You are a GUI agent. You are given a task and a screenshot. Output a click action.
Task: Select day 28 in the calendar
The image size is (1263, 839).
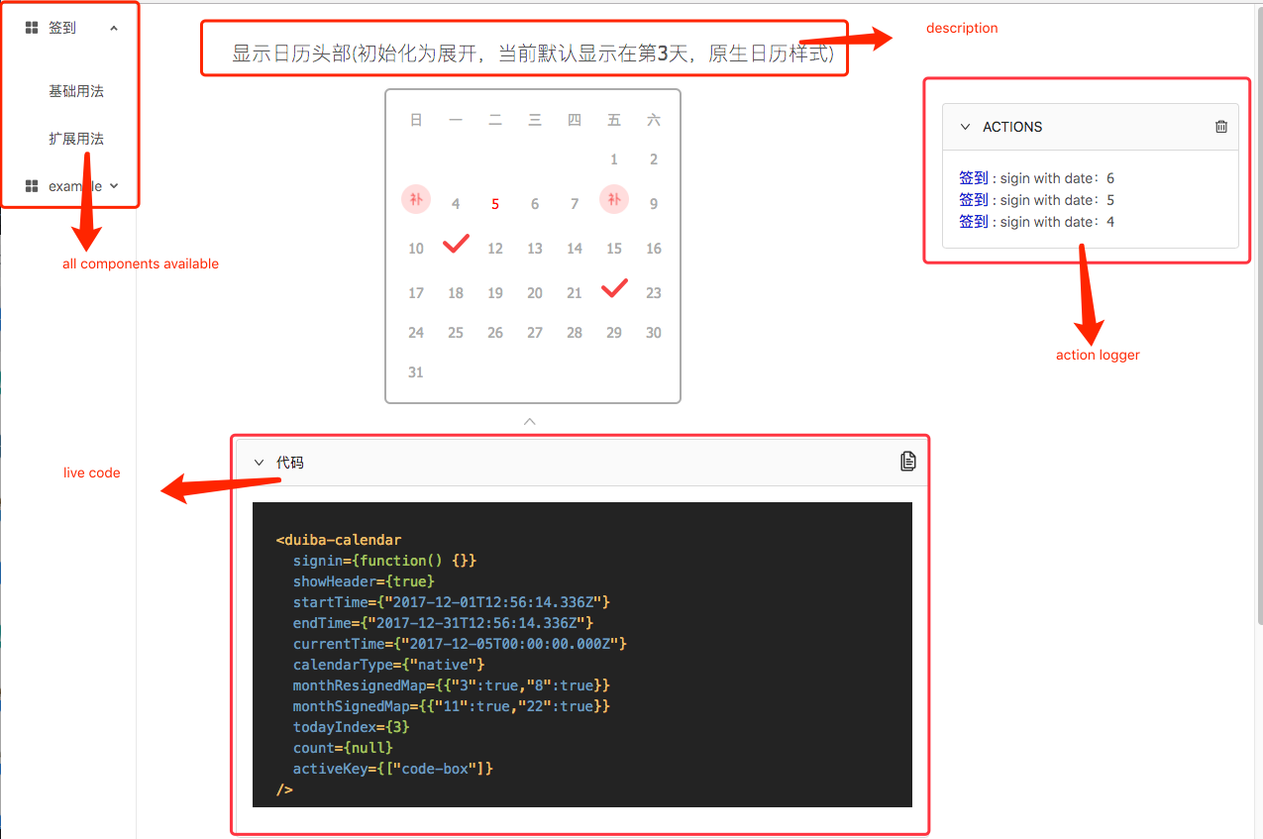575,333
